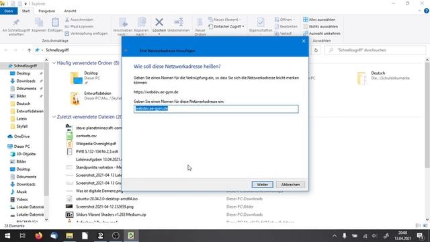Screen dimensions: 430x242
Task: Click 'Nichts auswählen' in ribbon
Action: 320,26
